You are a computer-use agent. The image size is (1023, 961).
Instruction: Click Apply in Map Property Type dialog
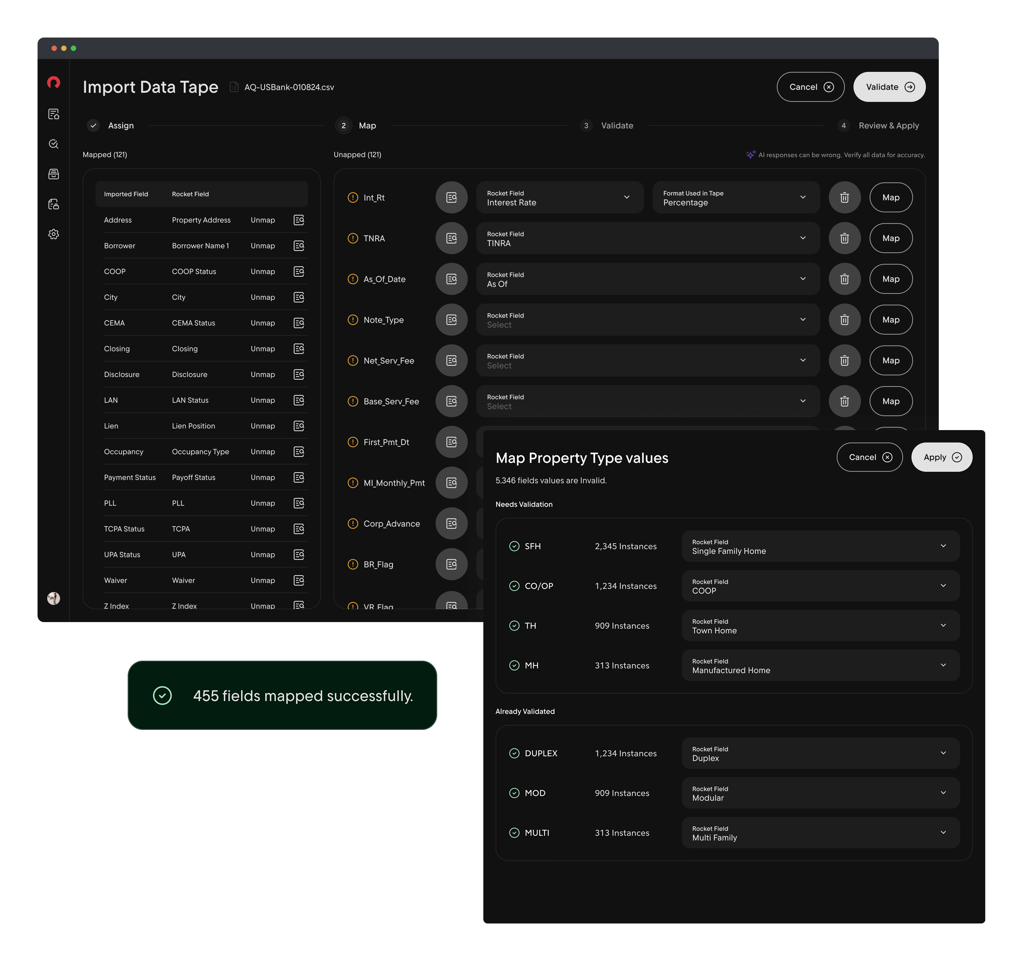point(941,457)
